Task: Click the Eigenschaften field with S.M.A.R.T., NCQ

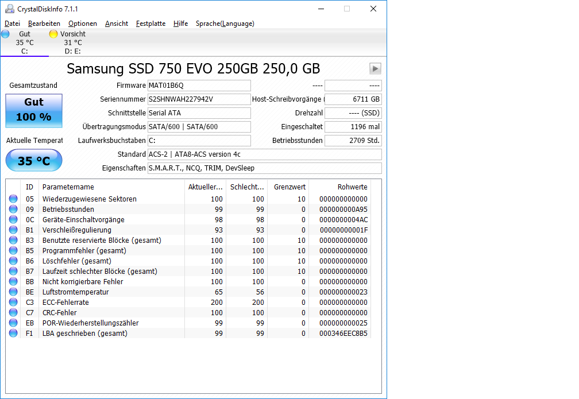Action: 264,168
